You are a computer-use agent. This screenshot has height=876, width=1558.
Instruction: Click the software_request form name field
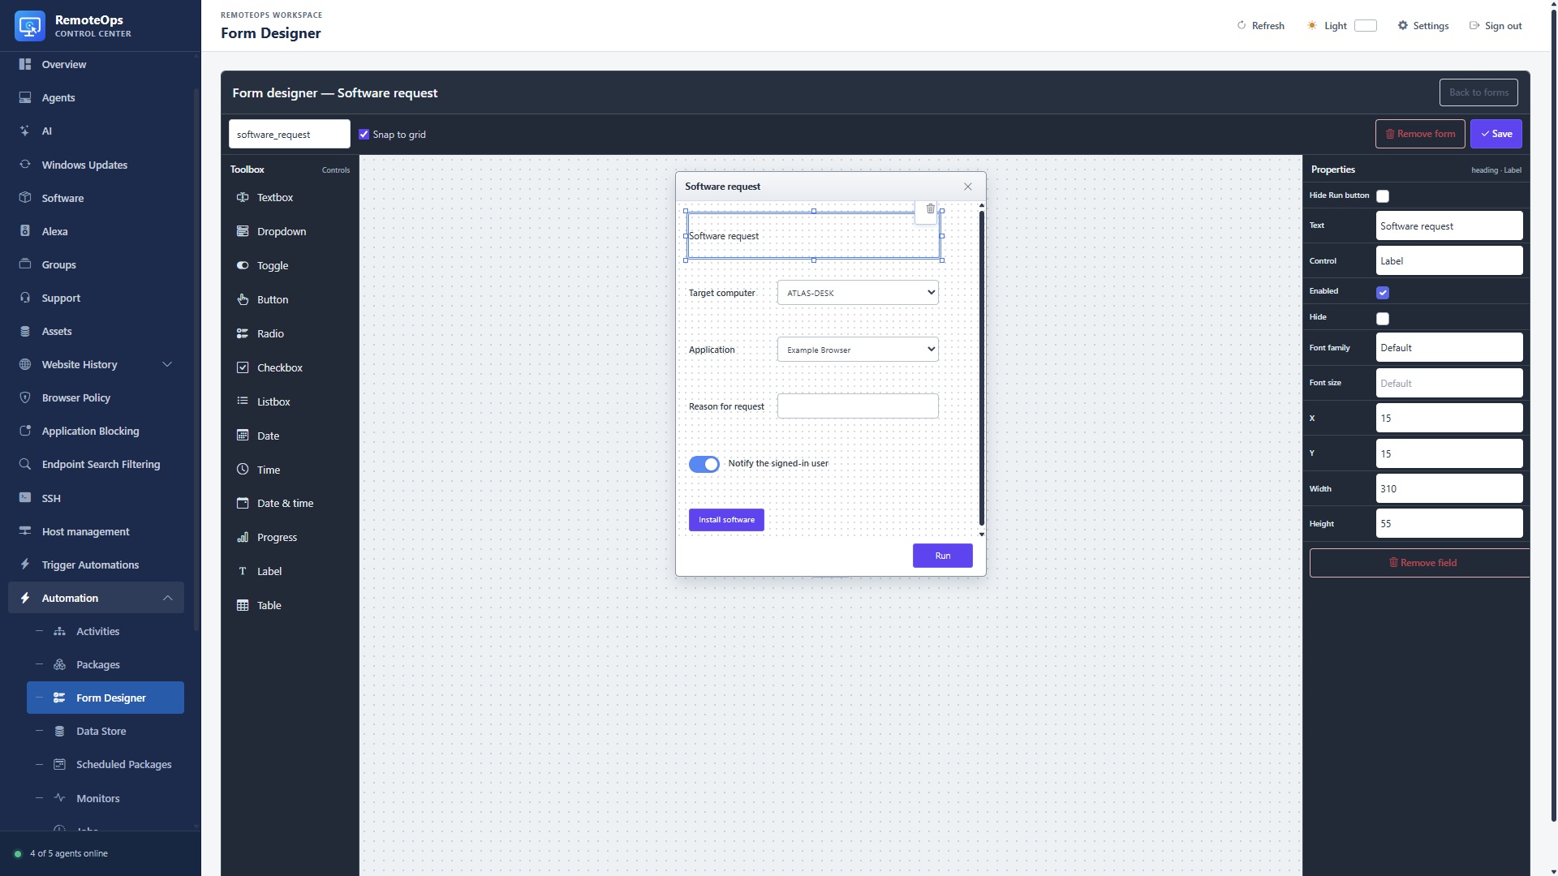pyautogui.click(x=289, y=135)
